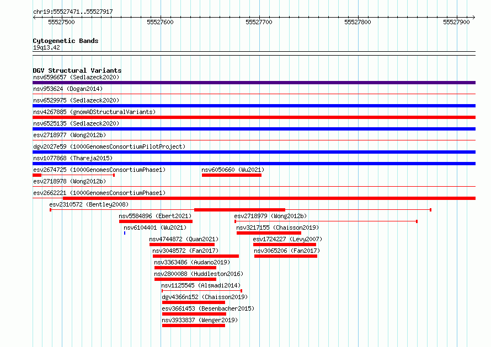
Task: Select the purple nsv6596657 variant bar
Action: pyautogui.click(x=254, y=83)
